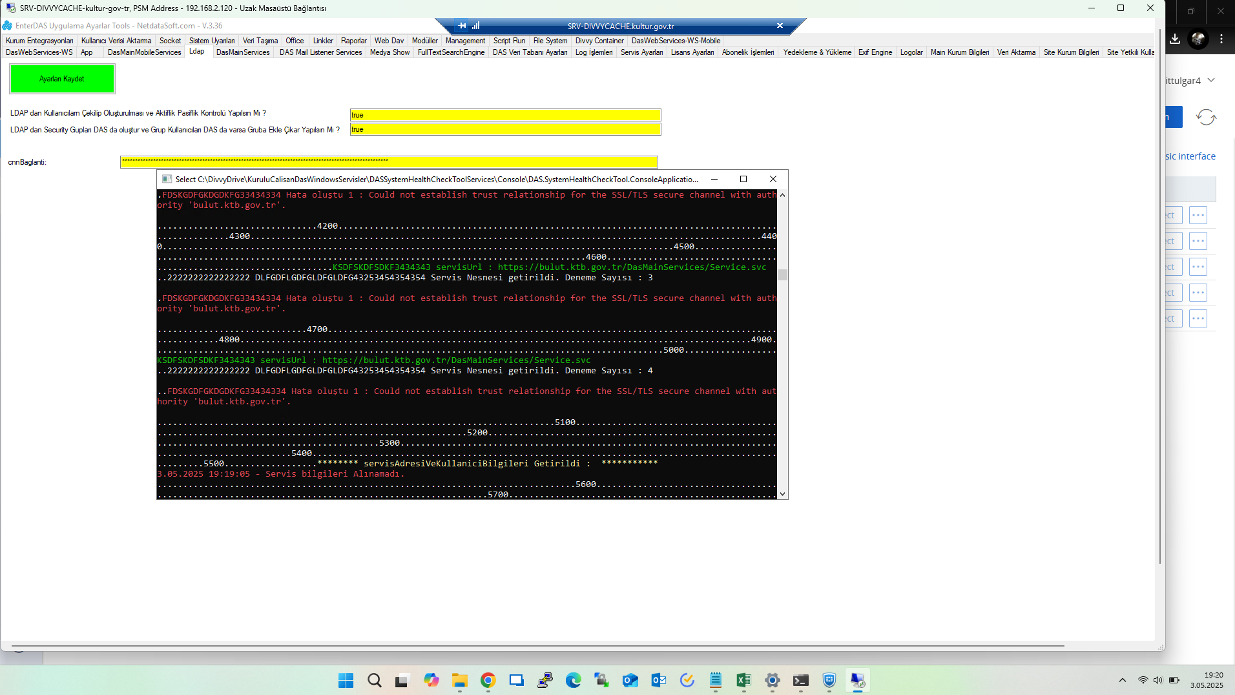1235x695 pixels.
Task: Open Microsoft Edge from taskbar
Action: (573, 680)
